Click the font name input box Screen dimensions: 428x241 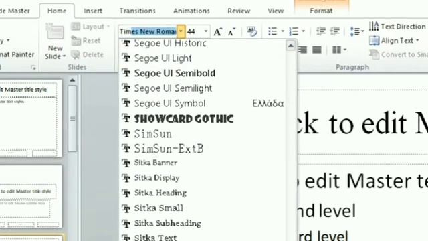(x=148, y=31)
